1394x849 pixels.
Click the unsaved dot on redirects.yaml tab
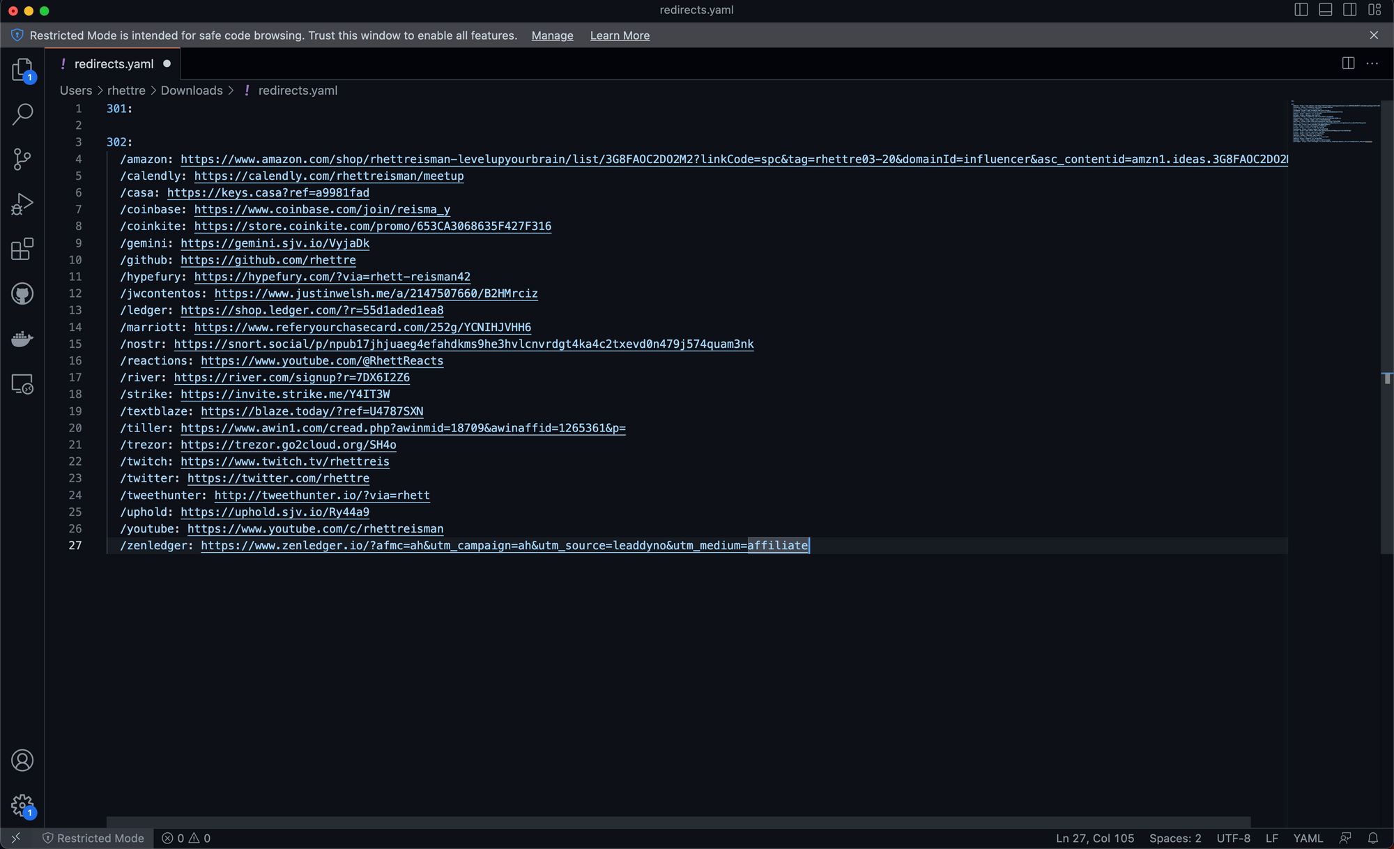(167, 63)
